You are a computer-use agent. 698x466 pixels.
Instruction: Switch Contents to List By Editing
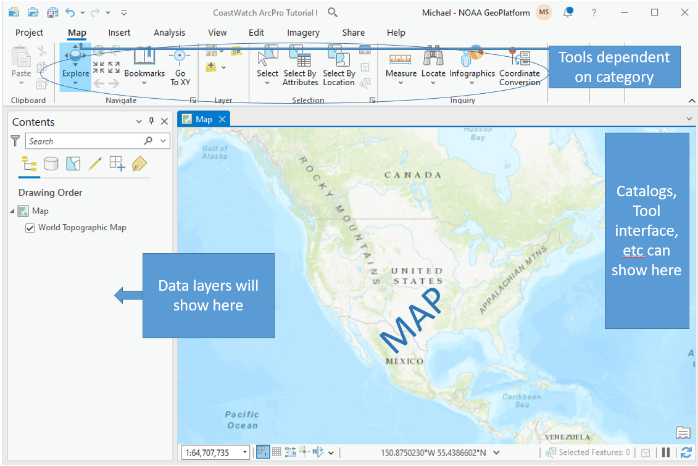(95, 163)
